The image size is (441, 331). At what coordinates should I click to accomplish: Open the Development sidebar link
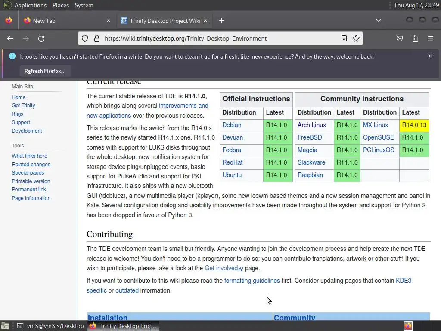[27, 131]
